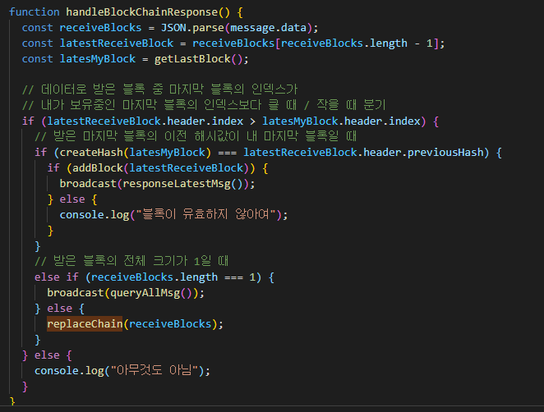This screenshot has height=412, width=544.
Task: Click receiveBlocks argument of replaceChain
Action: [170, 324]
